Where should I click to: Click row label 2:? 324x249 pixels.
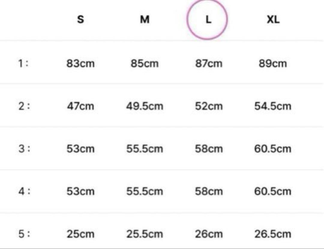tap(24, 106)
